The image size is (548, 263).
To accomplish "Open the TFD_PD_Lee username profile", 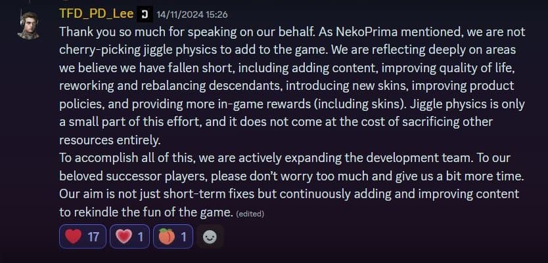I will (x=96, y=14).
